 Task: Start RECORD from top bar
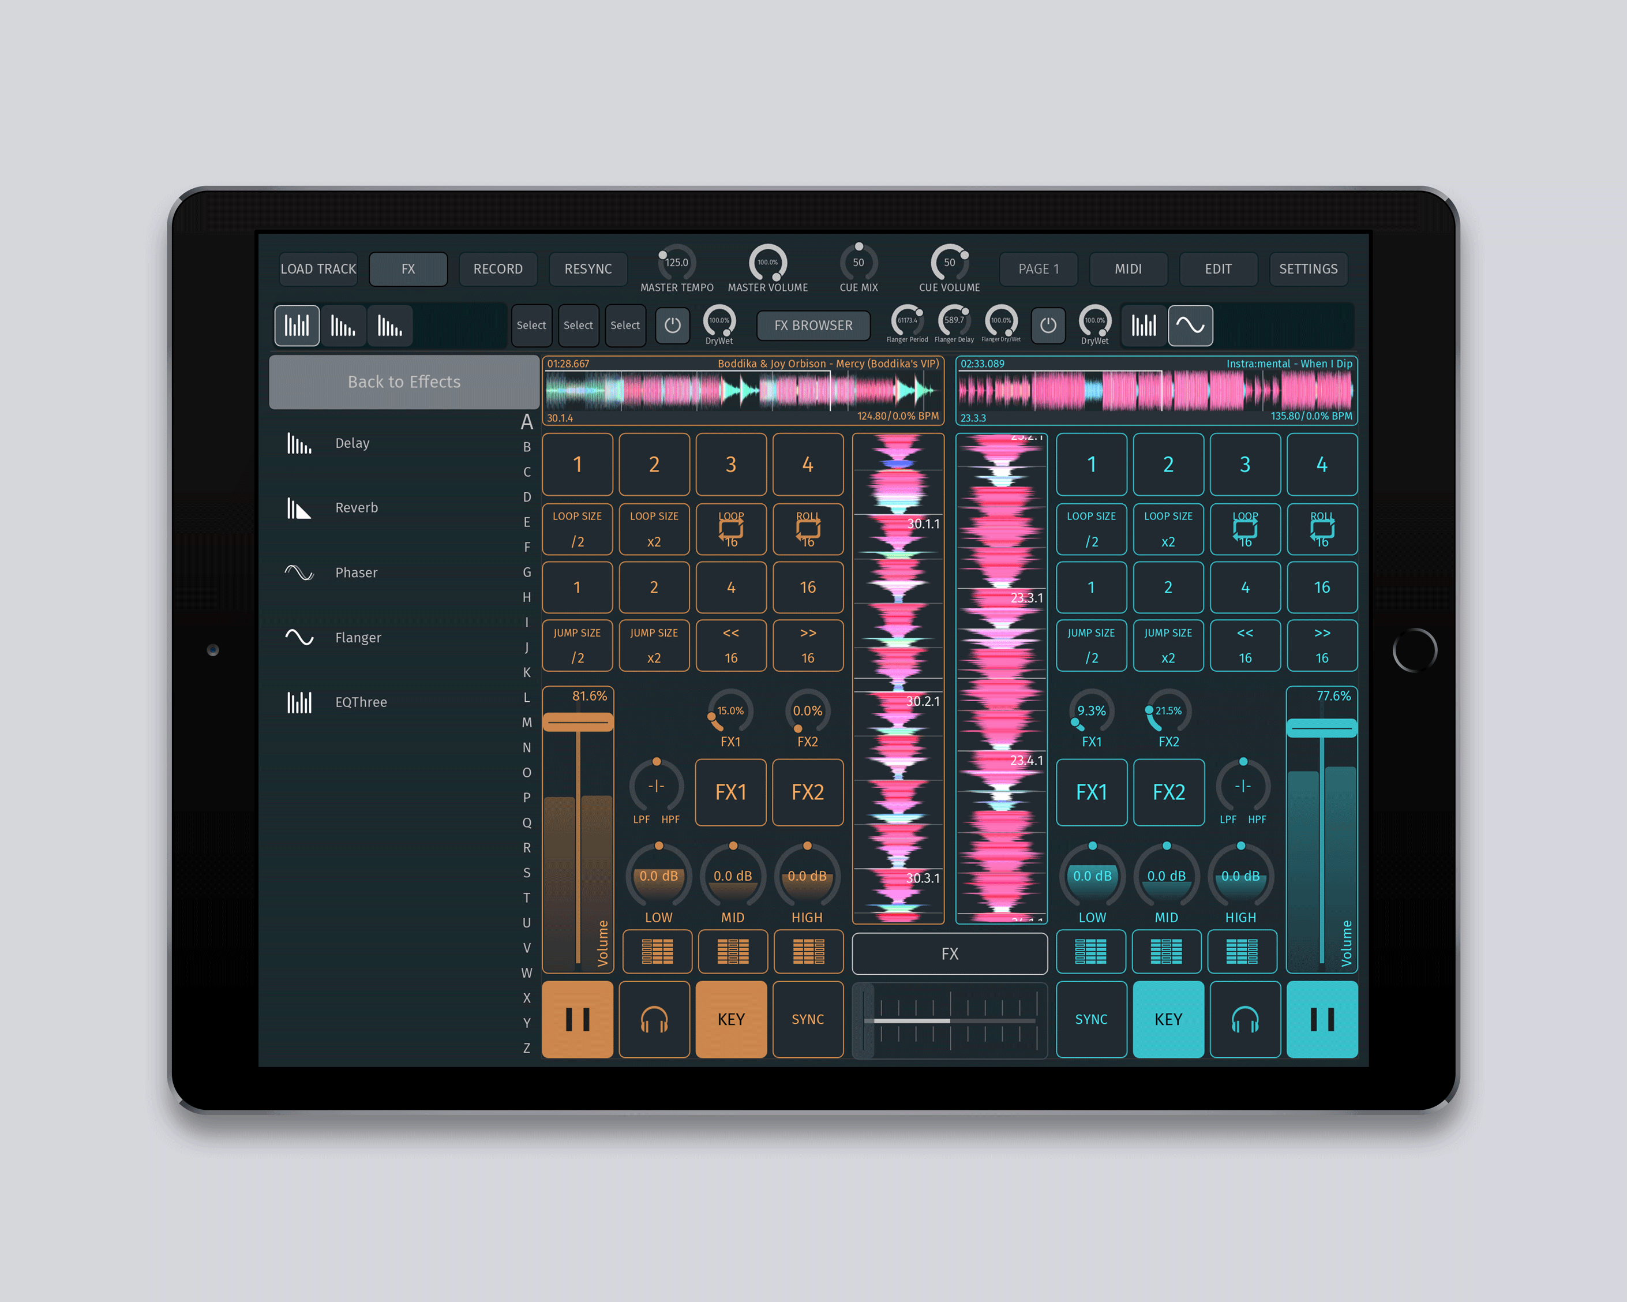tap(498, 269)
